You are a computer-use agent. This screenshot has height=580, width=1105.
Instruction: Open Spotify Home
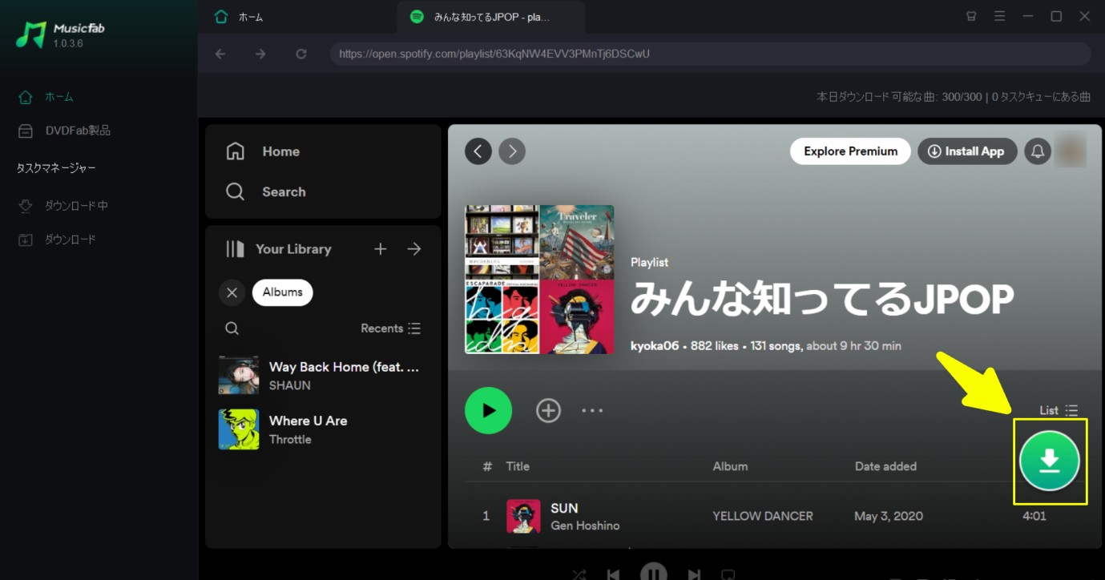280,151
